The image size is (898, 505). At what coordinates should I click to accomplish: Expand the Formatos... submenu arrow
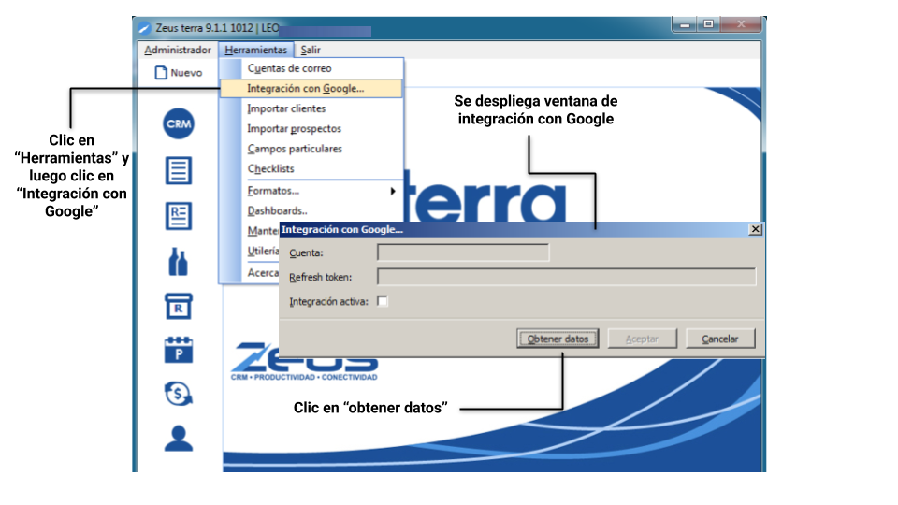coord(393,191)
